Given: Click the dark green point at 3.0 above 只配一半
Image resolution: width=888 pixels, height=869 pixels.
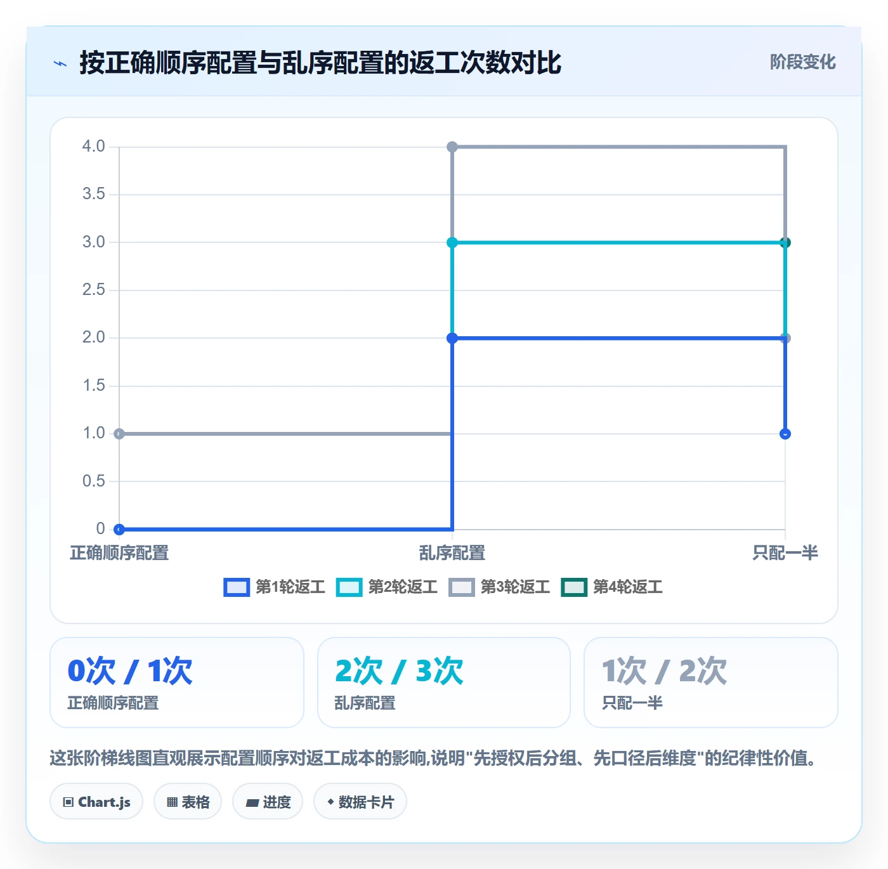Looking at the screenshot, I should point(785,242).
